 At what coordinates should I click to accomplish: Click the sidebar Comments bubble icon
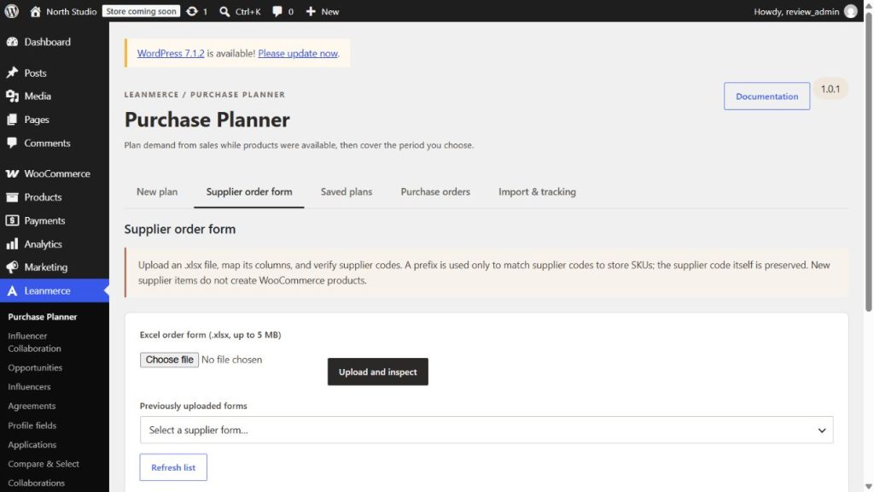[x=12, y=143]
